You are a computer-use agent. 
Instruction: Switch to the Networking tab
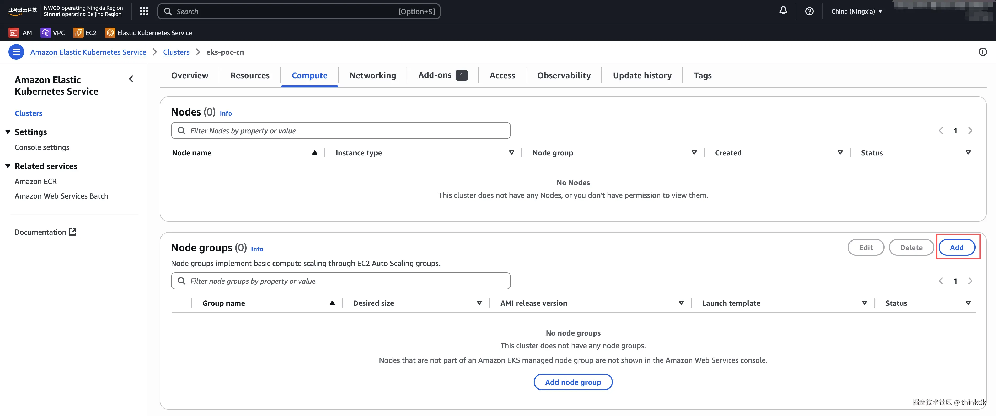372,75
